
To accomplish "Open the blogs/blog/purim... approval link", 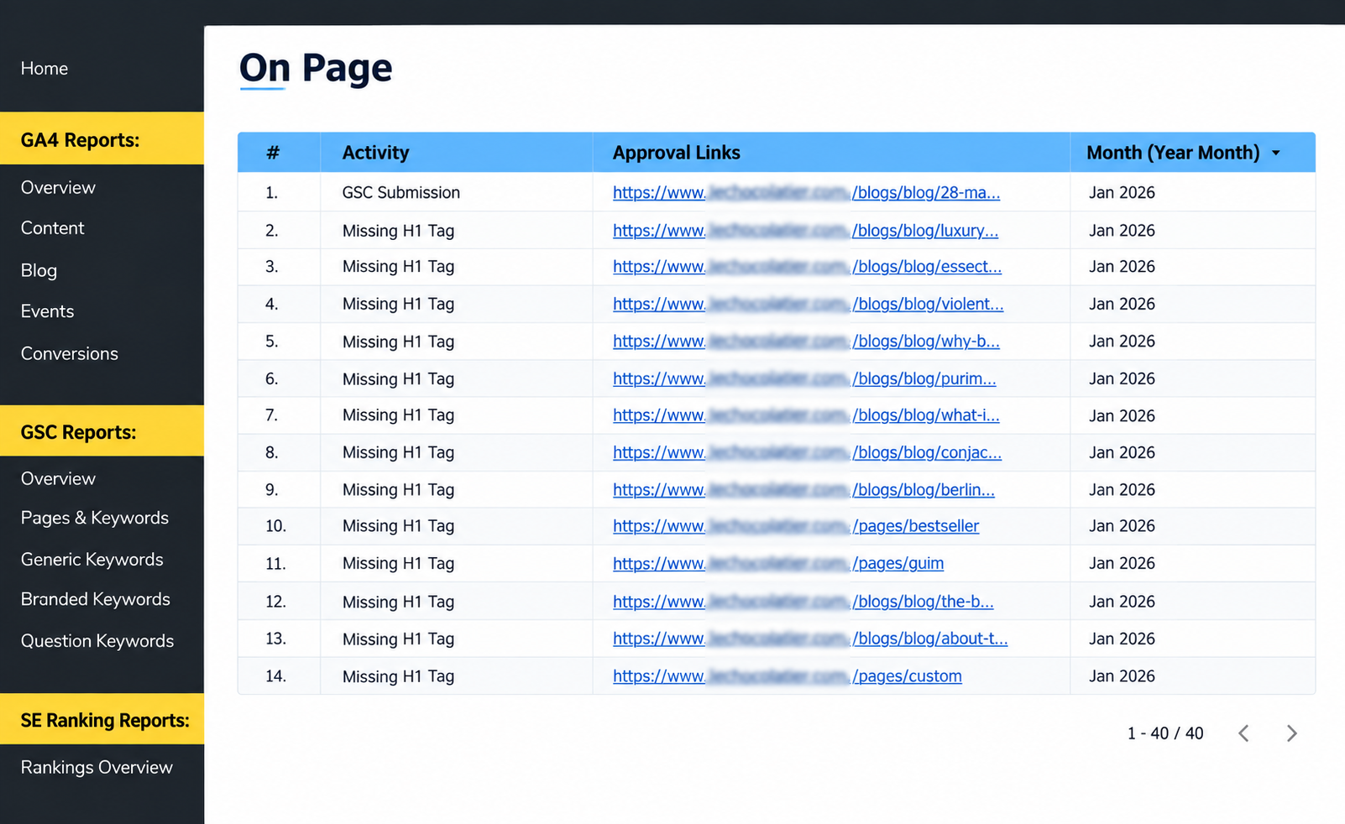I will coord(804,379).
